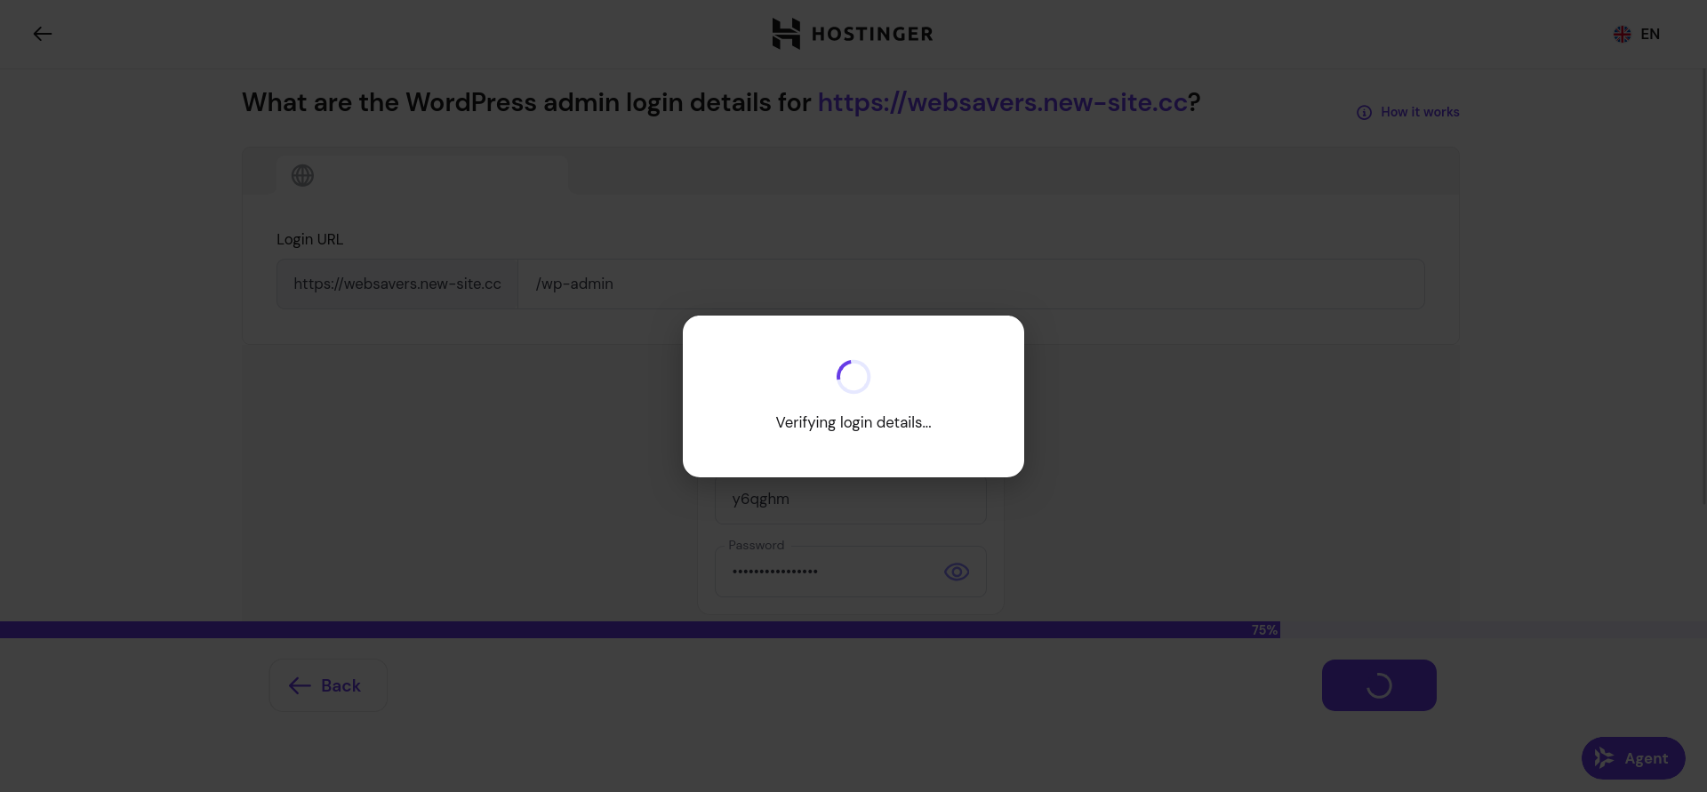Click the back arrow in the top bar
This screenshot has width=1707, height=792.
(x=43, y=34)
